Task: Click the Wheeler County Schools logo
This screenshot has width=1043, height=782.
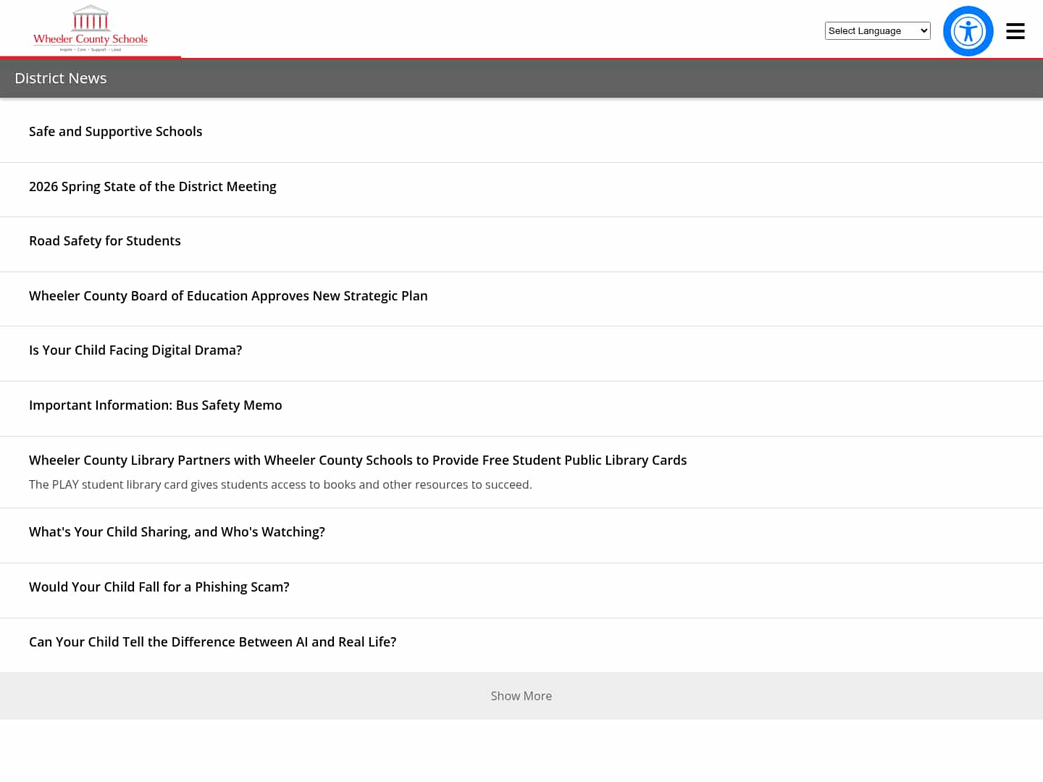Action: [x=91, y=29]
